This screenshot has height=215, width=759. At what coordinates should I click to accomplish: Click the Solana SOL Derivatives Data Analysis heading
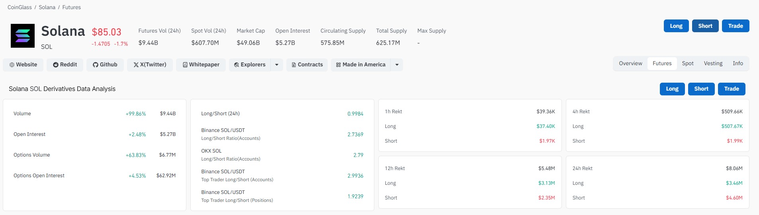coord(62,89)
